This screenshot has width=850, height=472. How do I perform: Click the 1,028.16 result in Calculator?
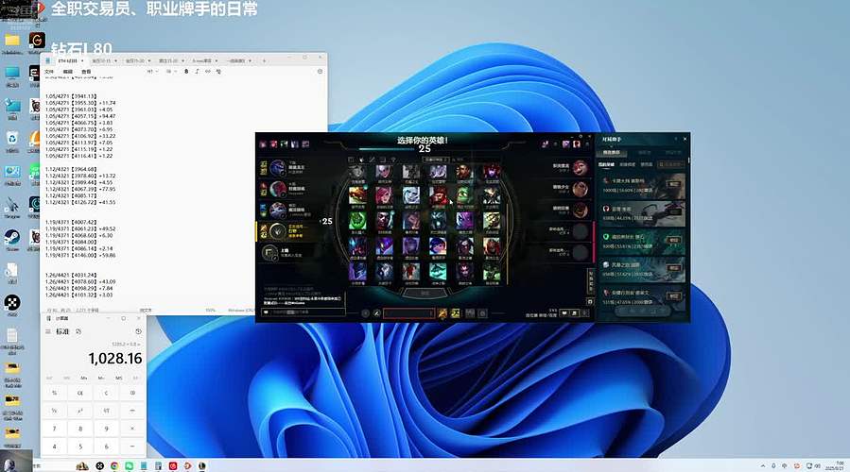tap(115, 359)
